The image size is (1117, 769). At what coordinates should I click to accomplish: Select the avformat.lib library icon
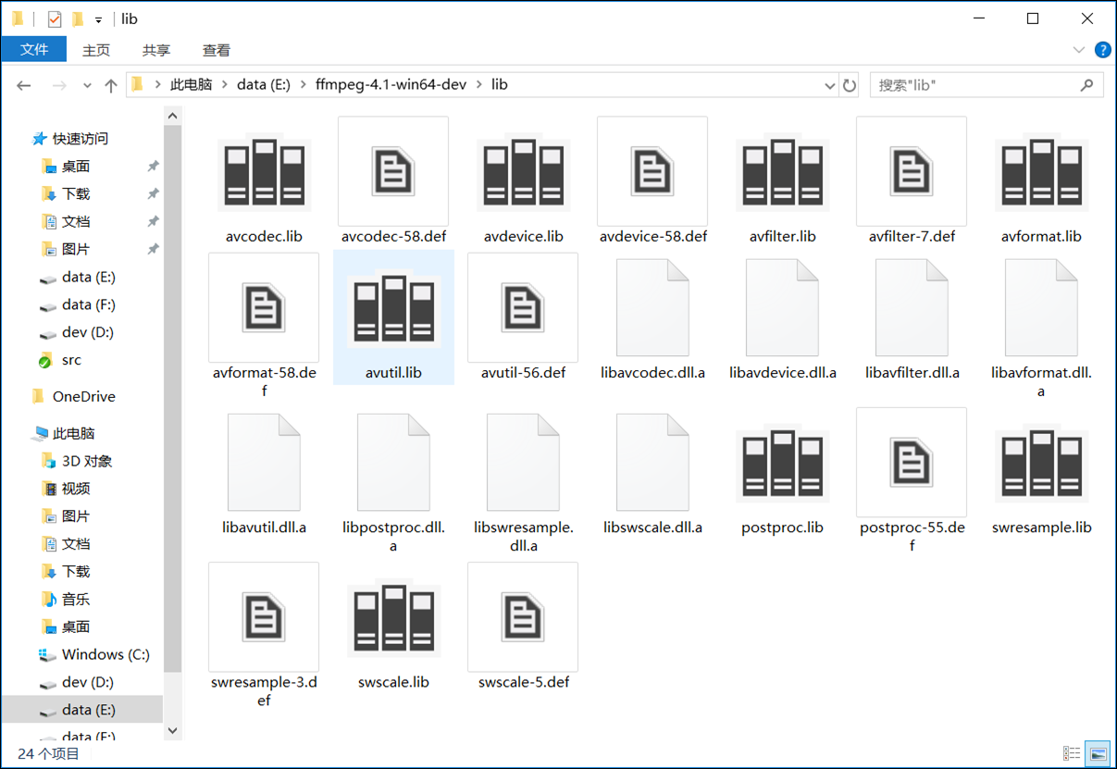[1041, 173]
